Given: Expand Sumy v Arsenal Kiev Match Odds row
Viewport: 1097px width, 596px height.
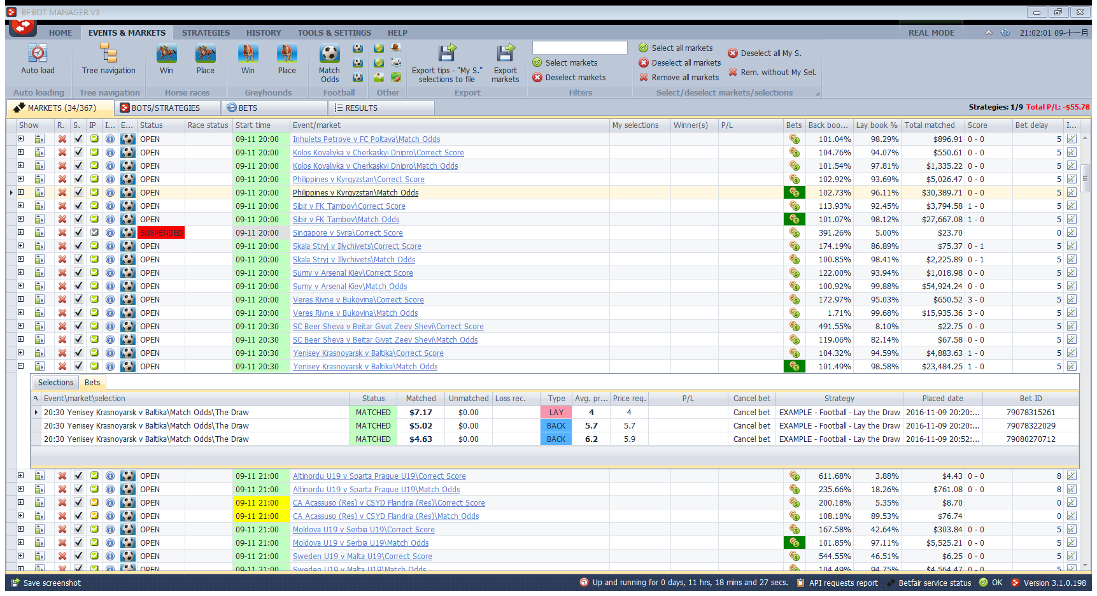Looking at the screenshot, I should click(20, 286).
